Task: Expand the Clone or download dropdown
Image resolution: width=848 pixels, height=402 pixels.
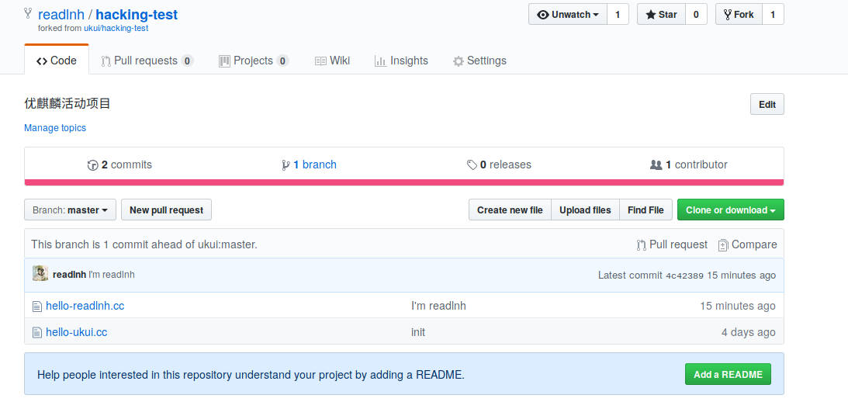Action: click(731, 210)
